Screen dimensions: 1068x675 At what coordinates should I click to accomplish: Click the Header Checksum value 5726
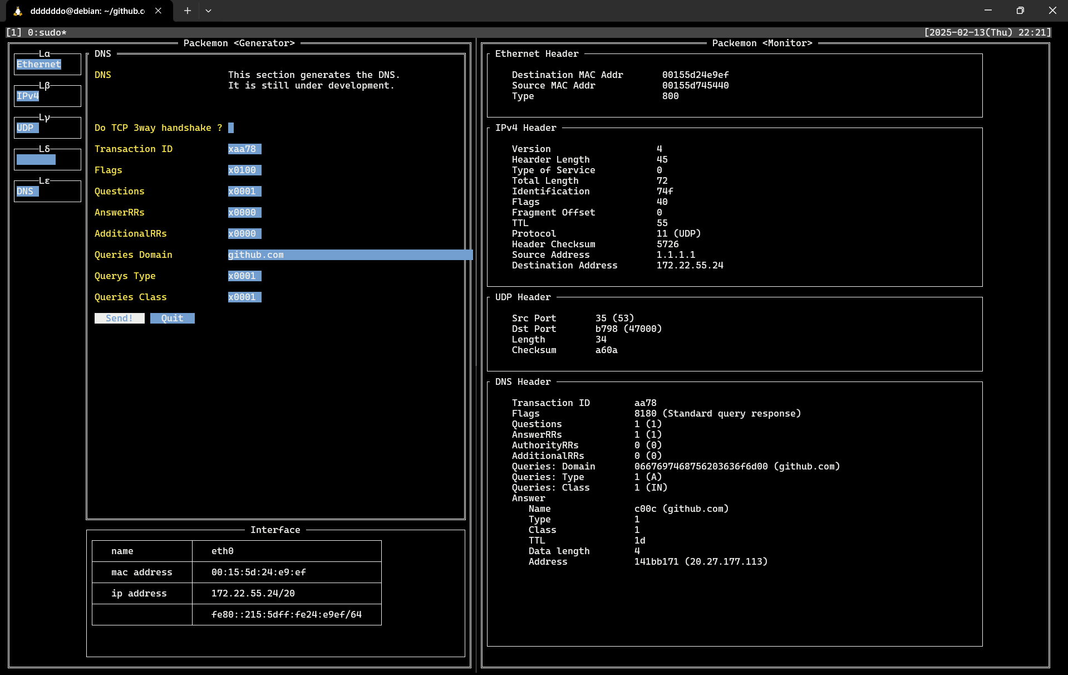[668, 244]
